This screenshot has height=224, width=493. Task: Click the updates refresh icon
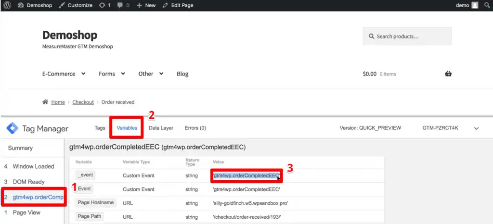(102, 5)
